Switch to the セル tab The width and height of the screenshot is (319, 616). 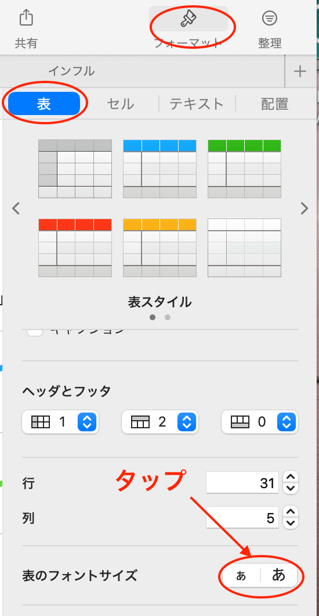click(120, 104)
